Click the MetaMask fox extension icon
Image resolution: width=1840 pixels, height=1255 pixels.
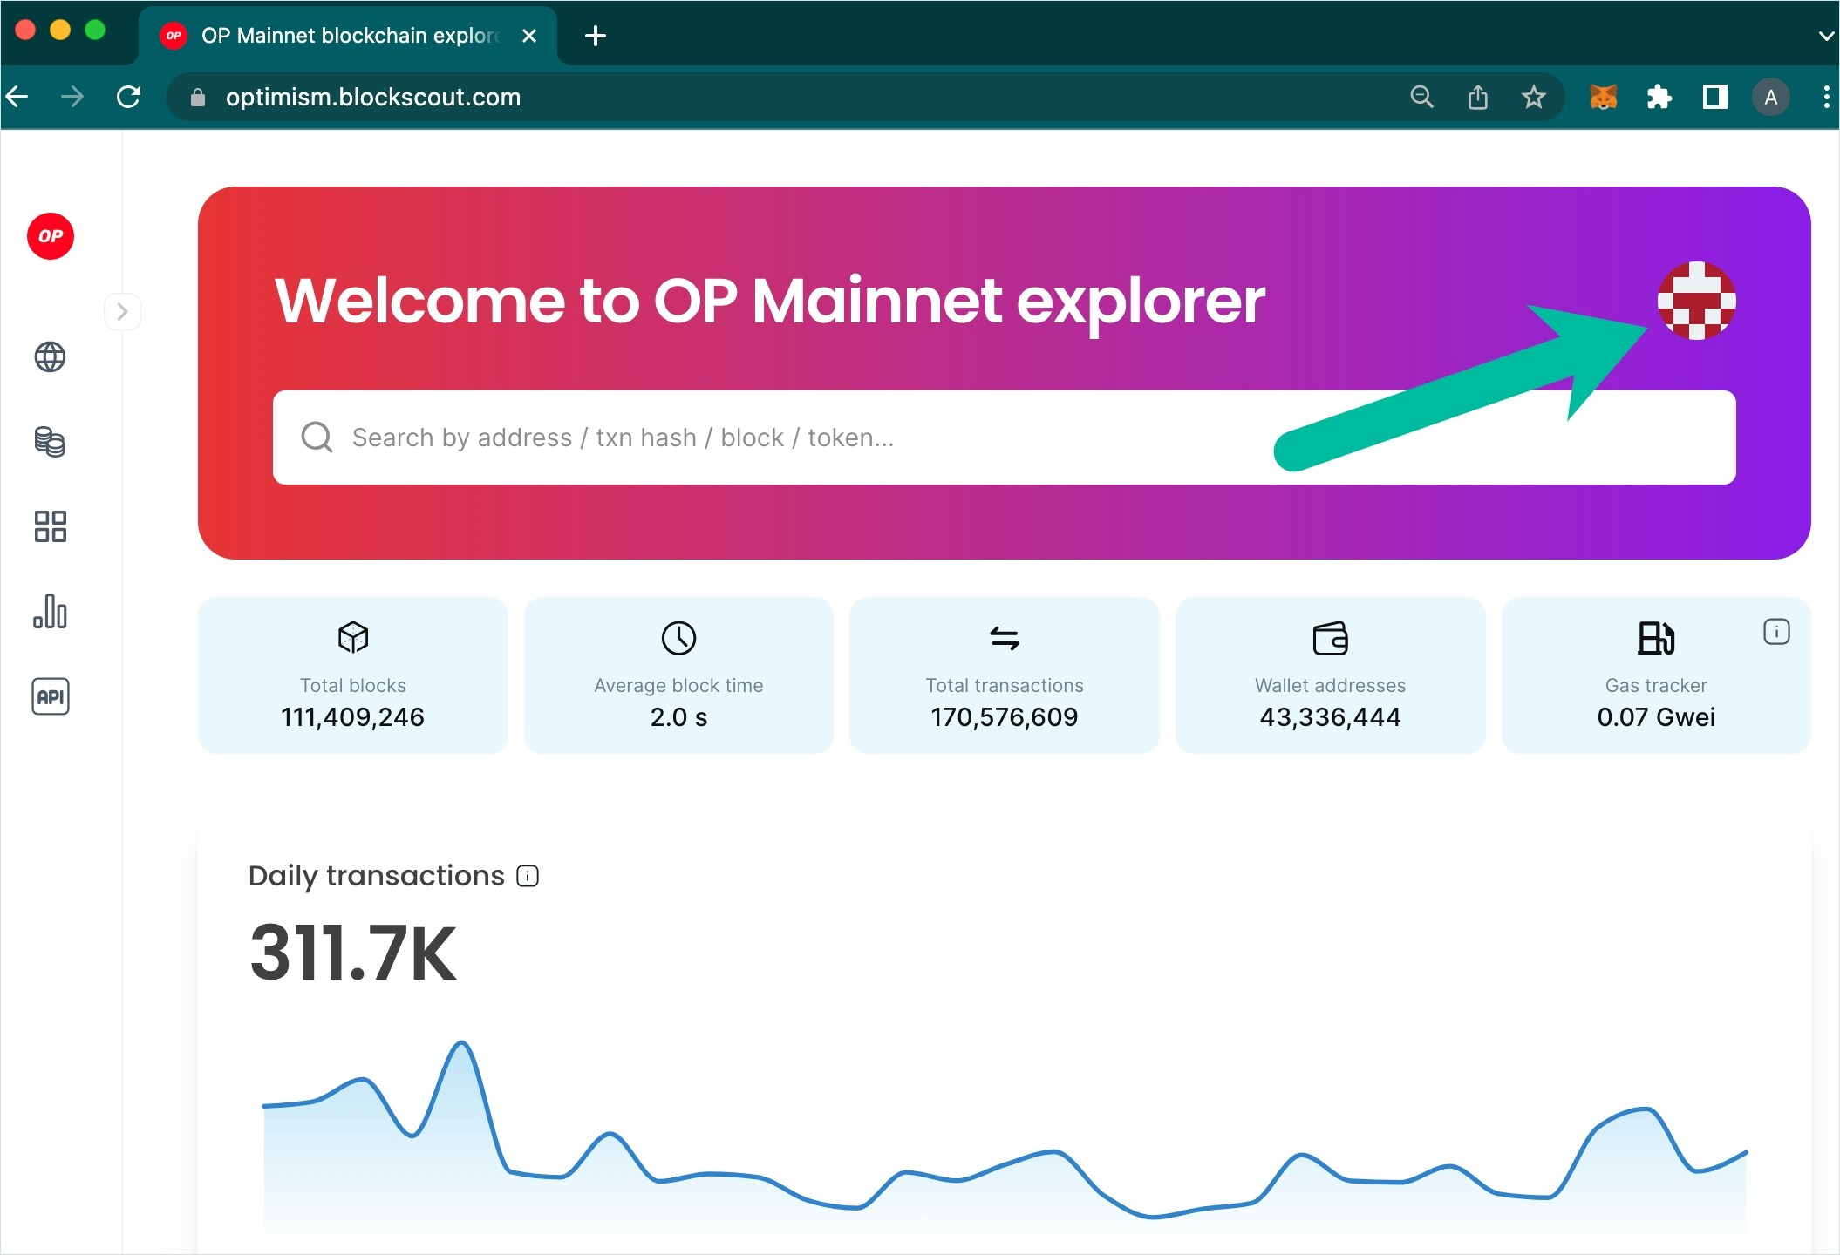[1603, 97]
